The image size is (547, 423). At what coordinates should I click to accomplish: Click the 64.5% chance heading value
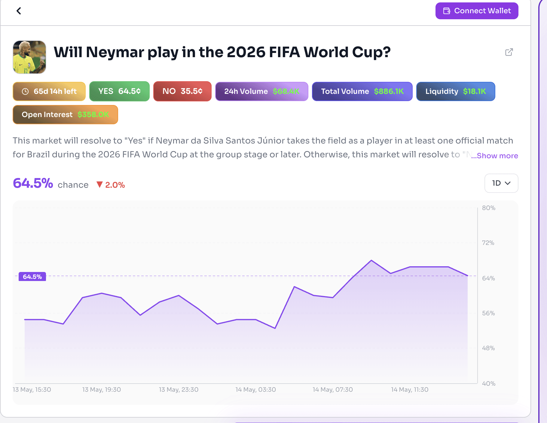pos(33,183)
